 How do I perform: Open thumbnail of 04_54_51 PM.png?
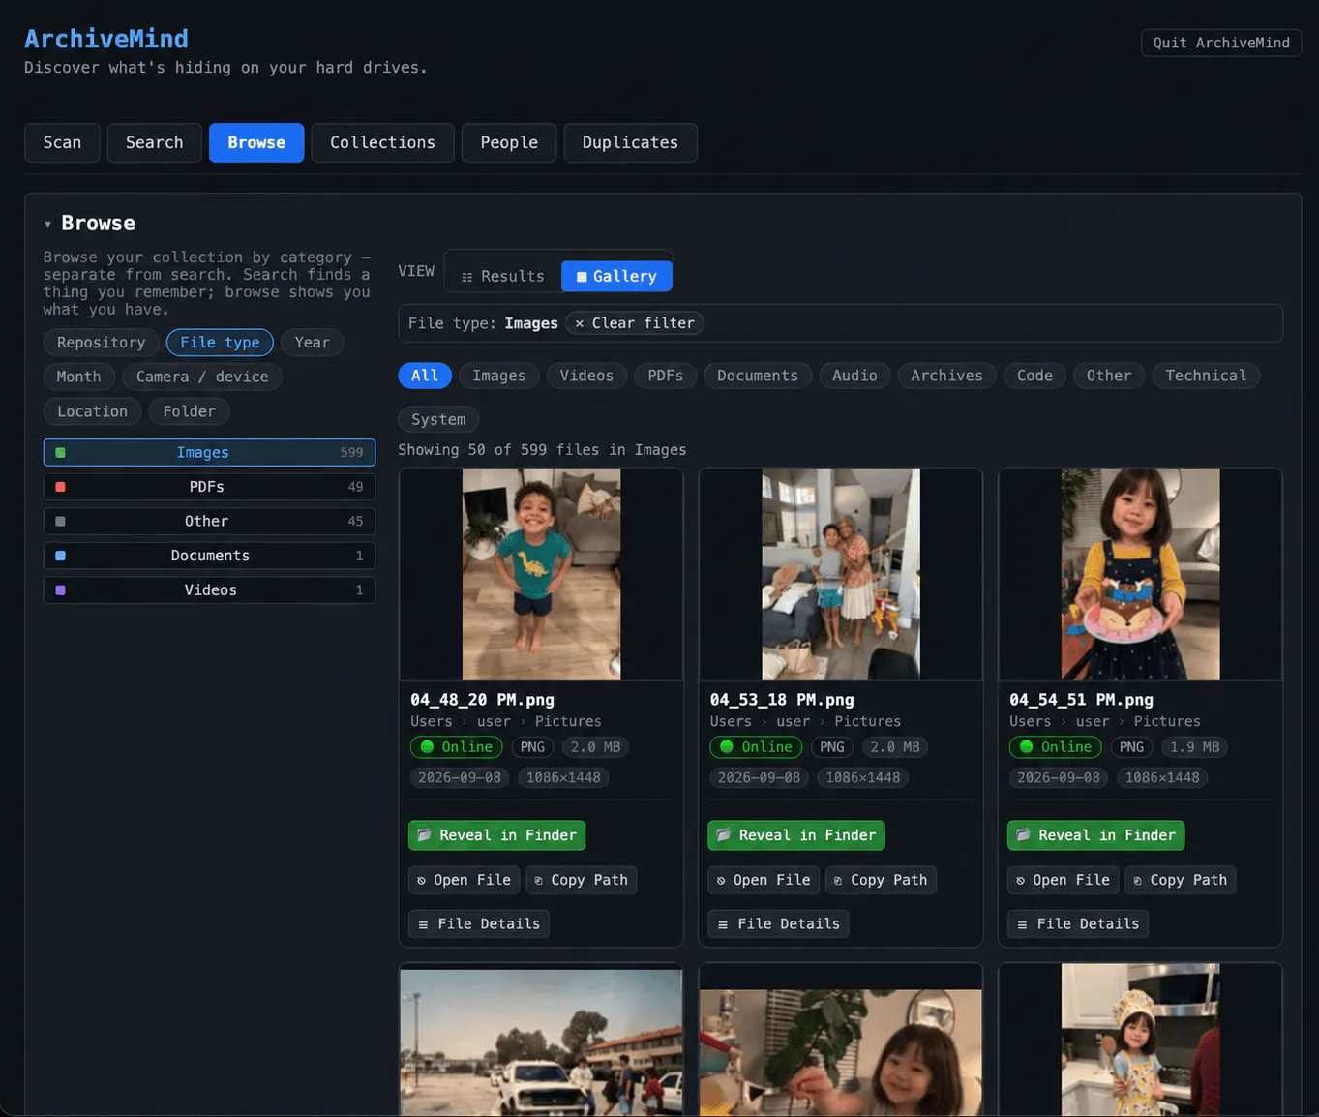coord(1140,575)
